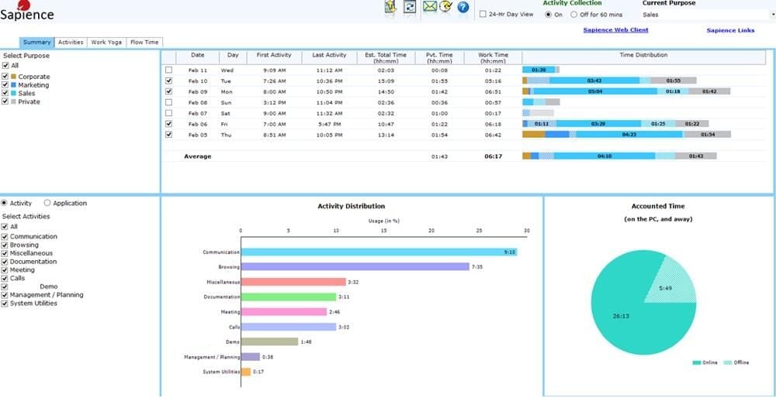
Task: Click the Online legend color swatch
Action: tap(696, 362)
